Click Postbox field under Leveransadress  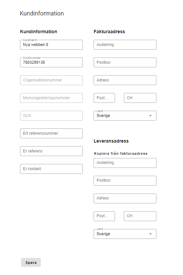click(125, 181)
